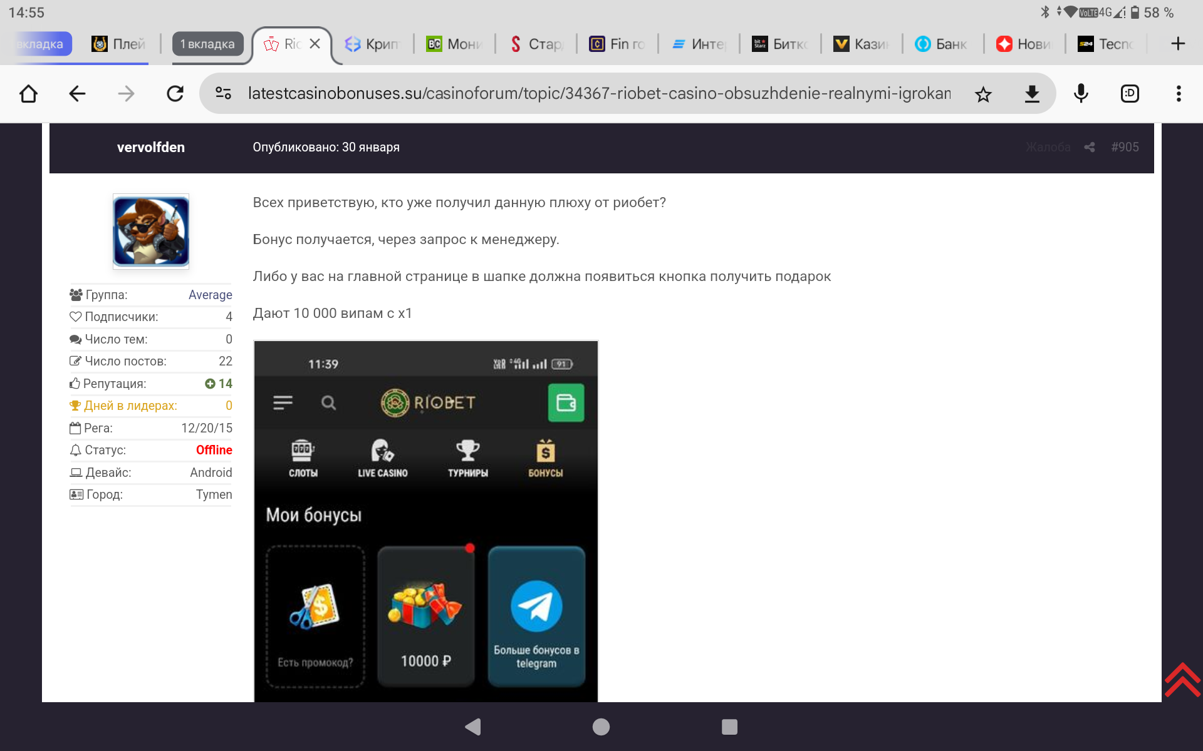Switch to the Крипт tab

373,44
